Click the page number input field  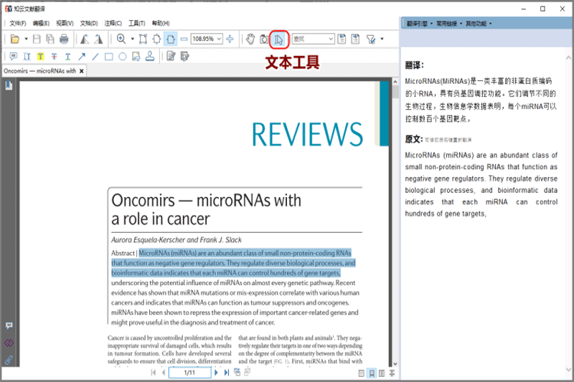click(189, 373)
